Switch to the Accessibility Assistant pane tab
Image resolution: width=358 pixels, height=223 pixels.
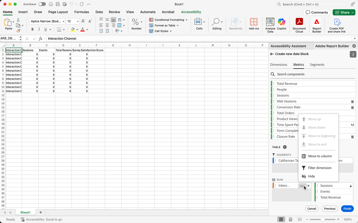pyautogui.click(x=288, y=46)
